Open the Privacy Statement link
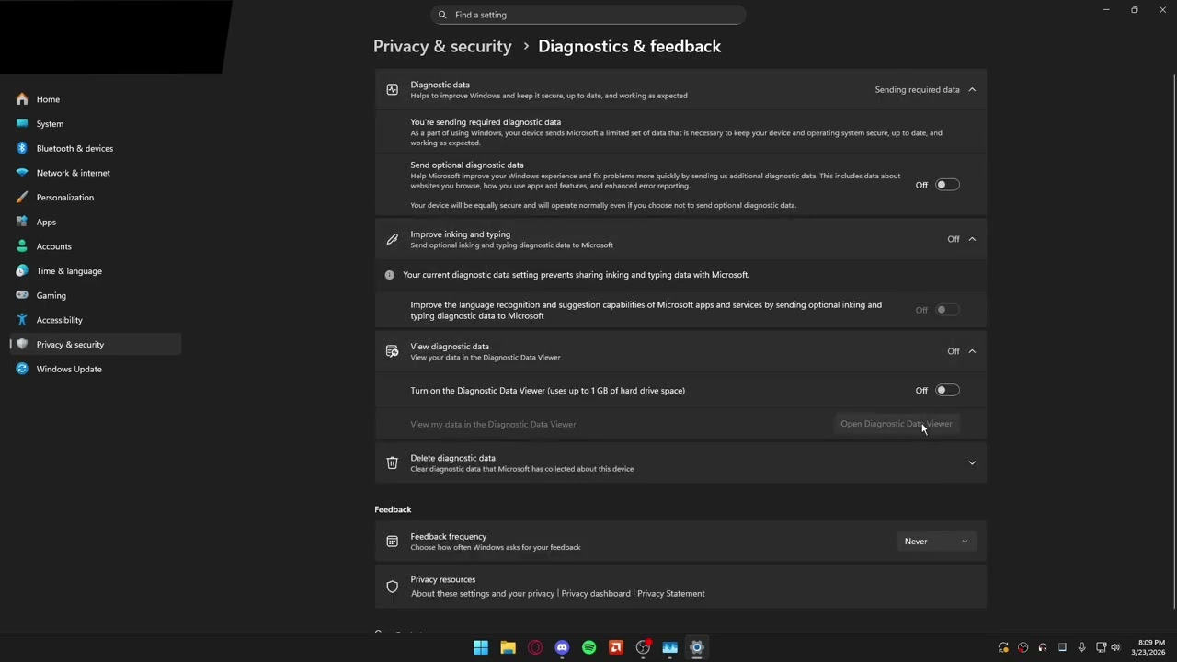Image resolution: width=1177 pixels, height=662 pixels. click(x=671, y=593)
